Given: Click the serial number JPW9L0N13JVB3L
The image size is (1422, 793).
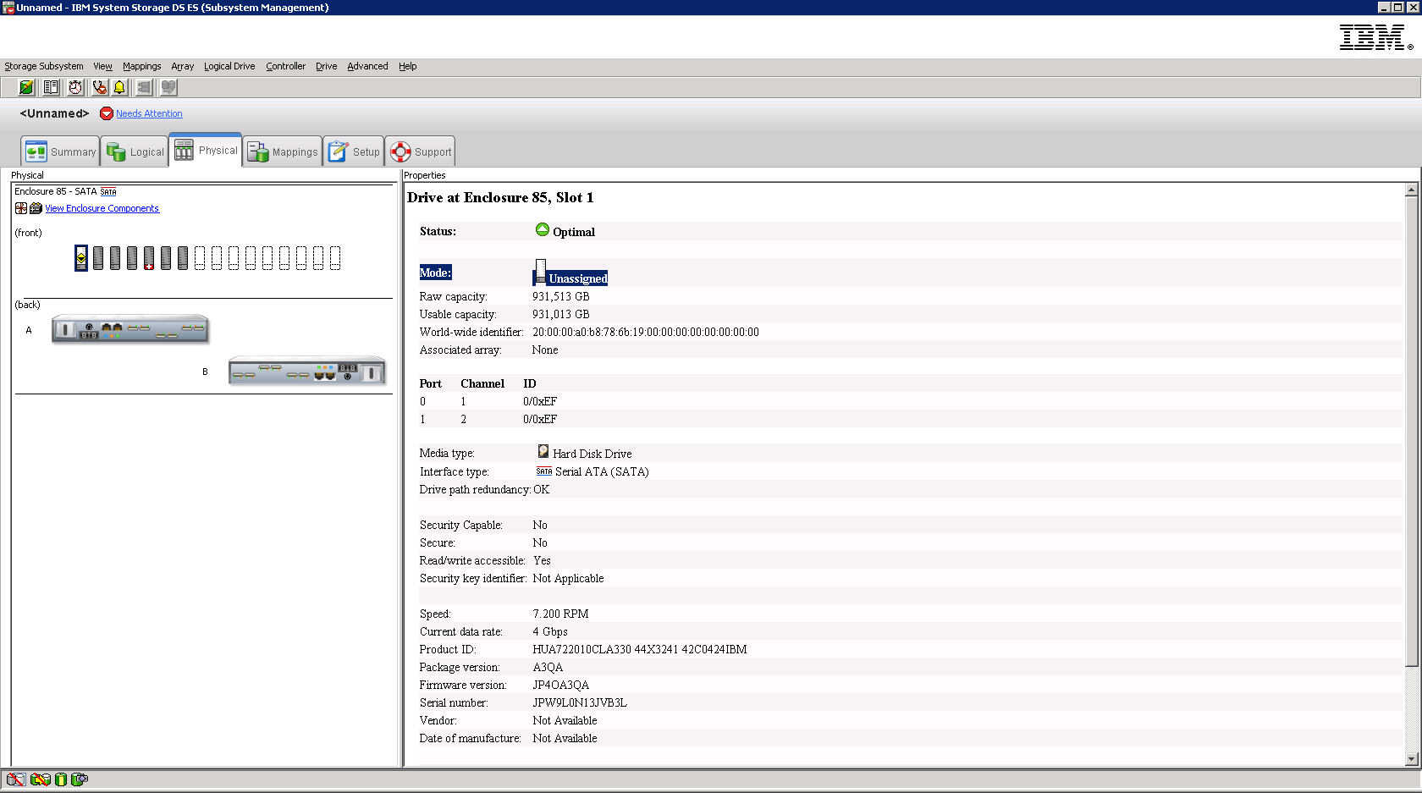Looking at the screenshot, I should tap(580, 703).
